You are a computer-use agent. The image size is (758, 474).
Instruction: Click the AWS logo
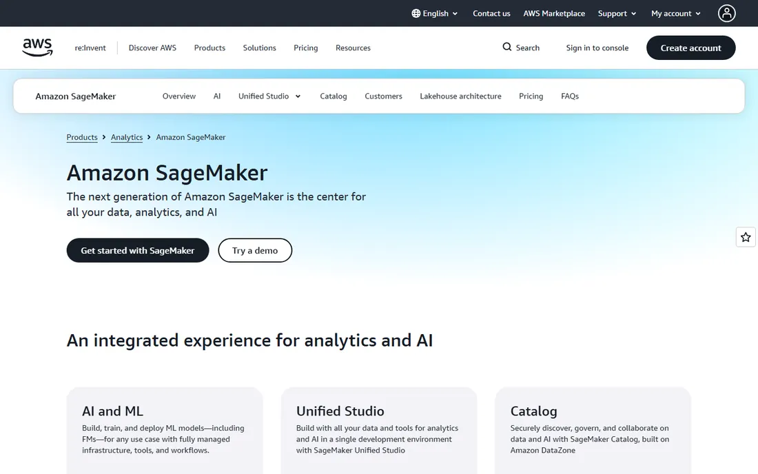point(37,48)
